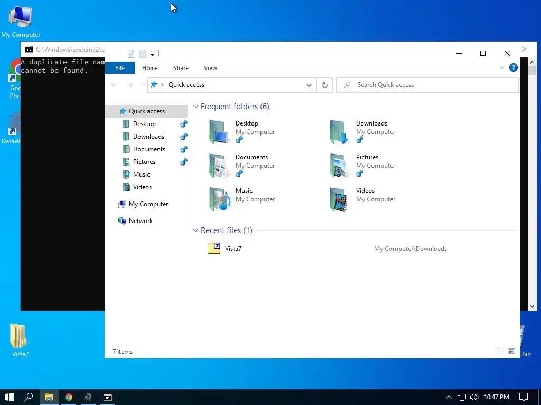Open Help with the blue question mark

pos(514,67)
